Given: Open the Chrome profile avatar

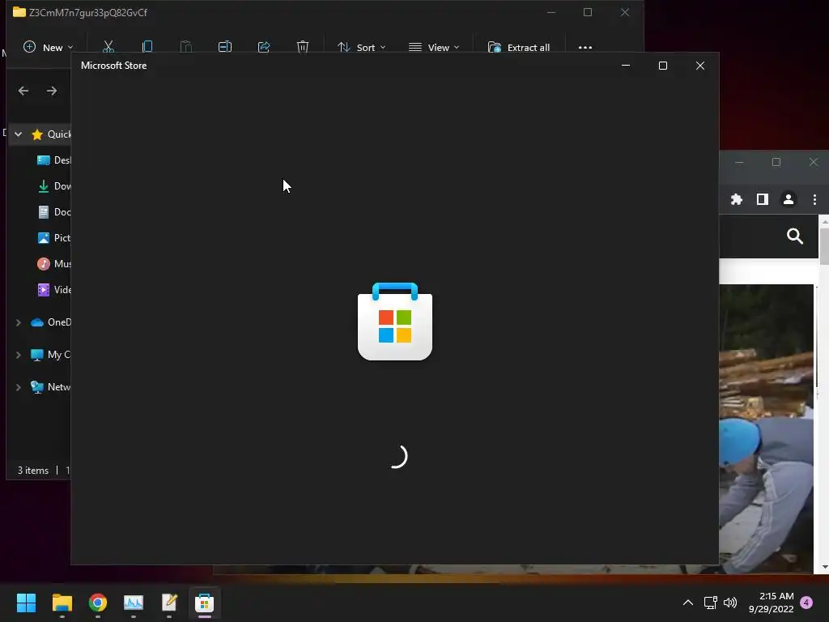Looking at the screenshot, I should point(789,199).
